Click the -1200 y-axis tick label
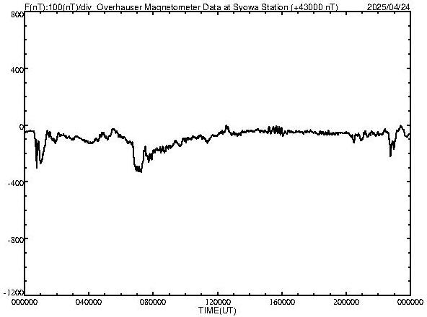The image size is (427, 317). 14,293
